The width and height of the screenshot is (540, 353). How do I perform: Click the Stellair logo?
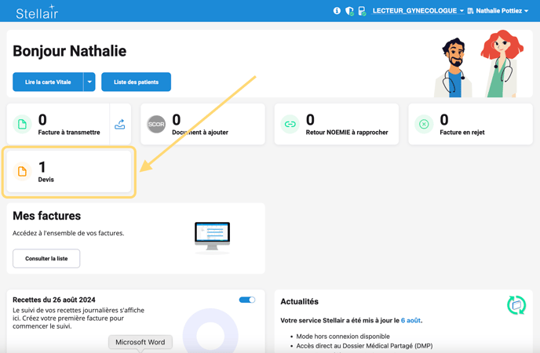pos(37,12)
